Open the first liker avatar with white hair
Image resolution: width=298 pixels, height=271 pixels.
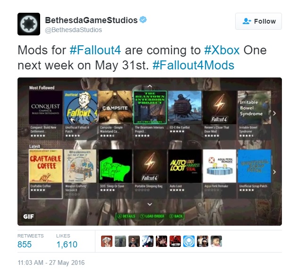(107, 241)
